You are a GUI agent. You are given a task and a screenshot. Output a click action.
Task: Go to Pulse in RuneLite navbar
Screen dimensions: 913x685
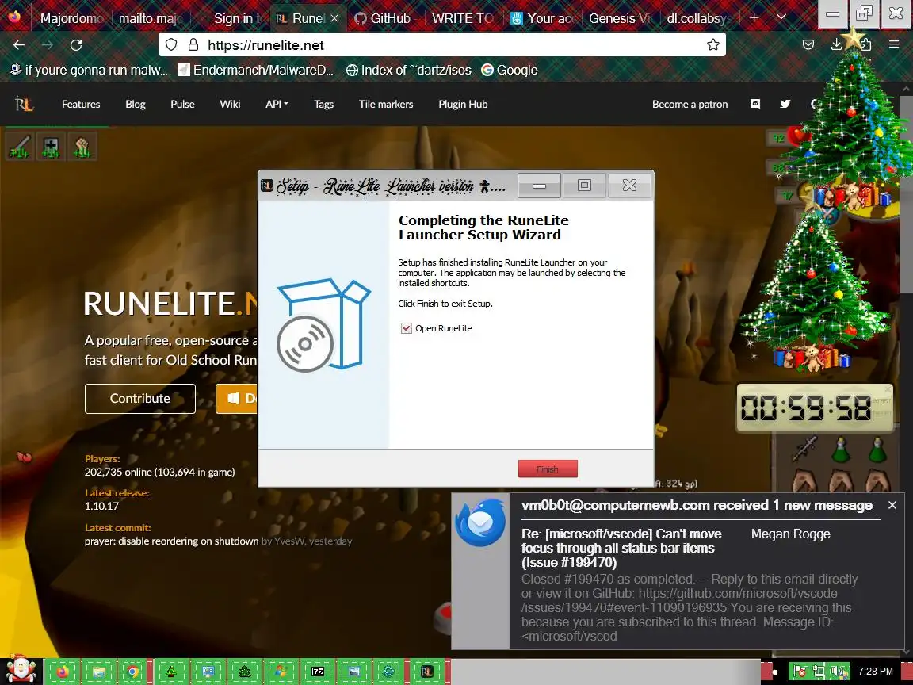(x=182, y=105)
